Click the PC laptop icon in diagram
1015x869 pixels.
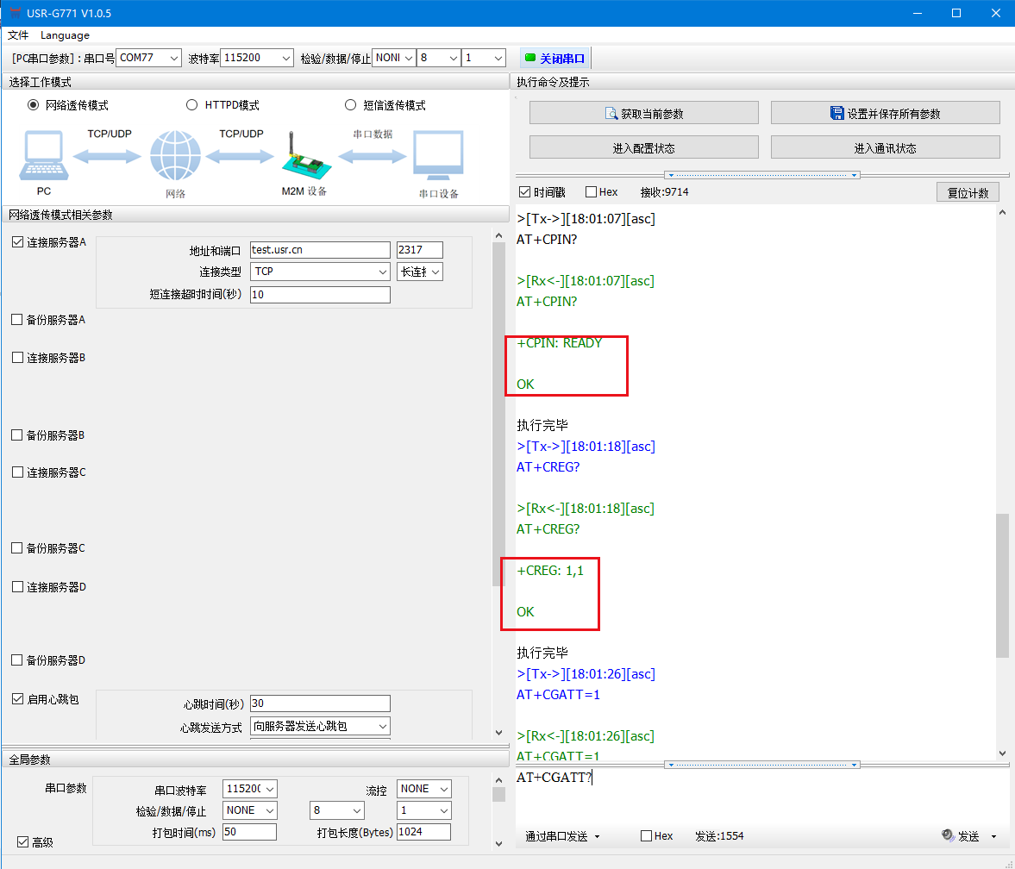coord(41,156)
